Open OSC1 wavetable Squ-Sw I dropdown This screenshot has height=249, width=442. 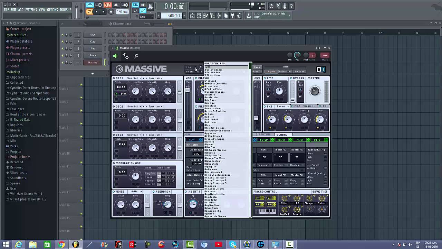click(134, 78)
